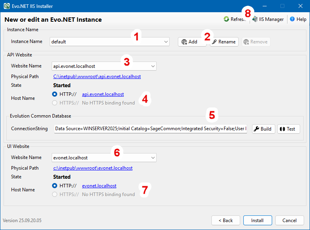This screenshot has height=230, width=310.
Task: Open the API physical path link
Action: click(x=97, y=77)
